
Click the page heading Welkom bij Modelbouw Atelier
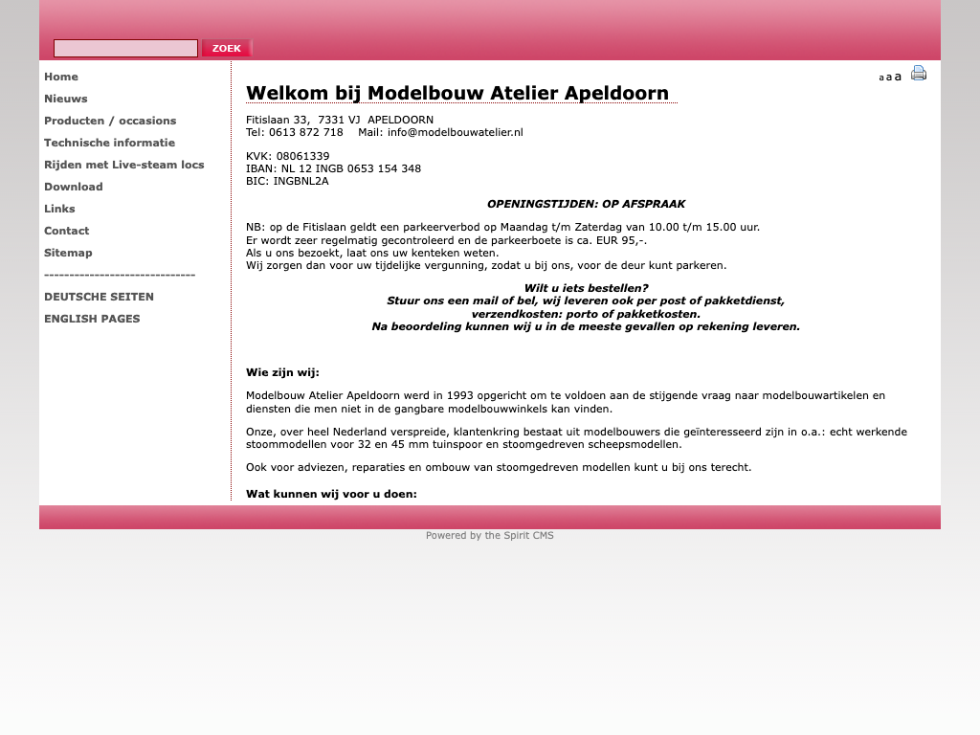(457, 93)
